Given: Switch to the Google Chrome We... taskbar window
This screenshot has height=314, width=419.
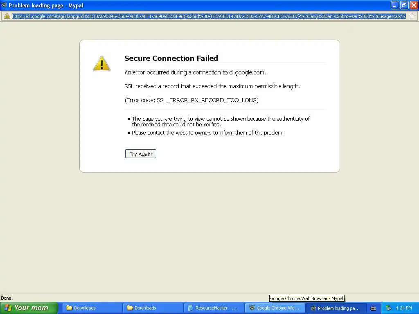Looking at the screenshot, I should [275, 308].
